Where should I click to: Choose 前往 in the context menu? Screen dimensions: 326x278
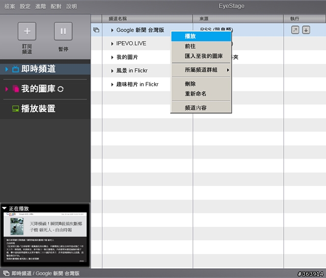201,46
